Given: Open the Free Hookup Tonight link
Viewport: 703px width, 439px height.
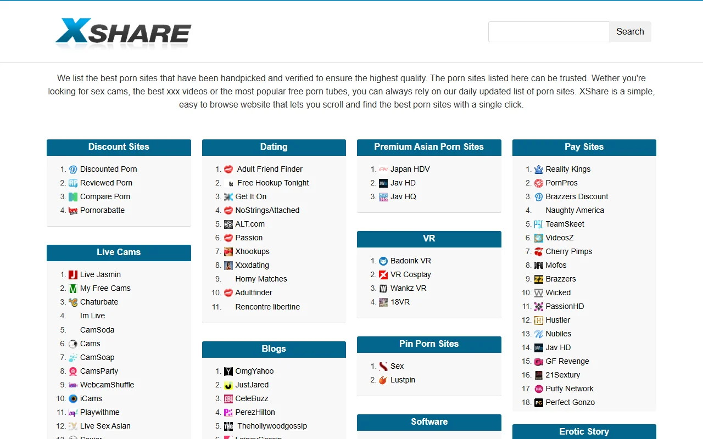Looking at the screenshot, I should [272, 183].
